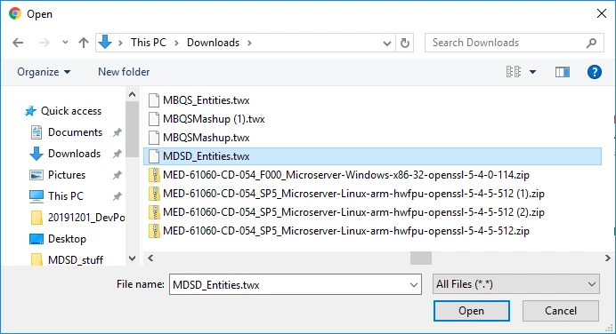Select the MDSD_Entities.twx file
616x334 pixels.
point(372,156)
